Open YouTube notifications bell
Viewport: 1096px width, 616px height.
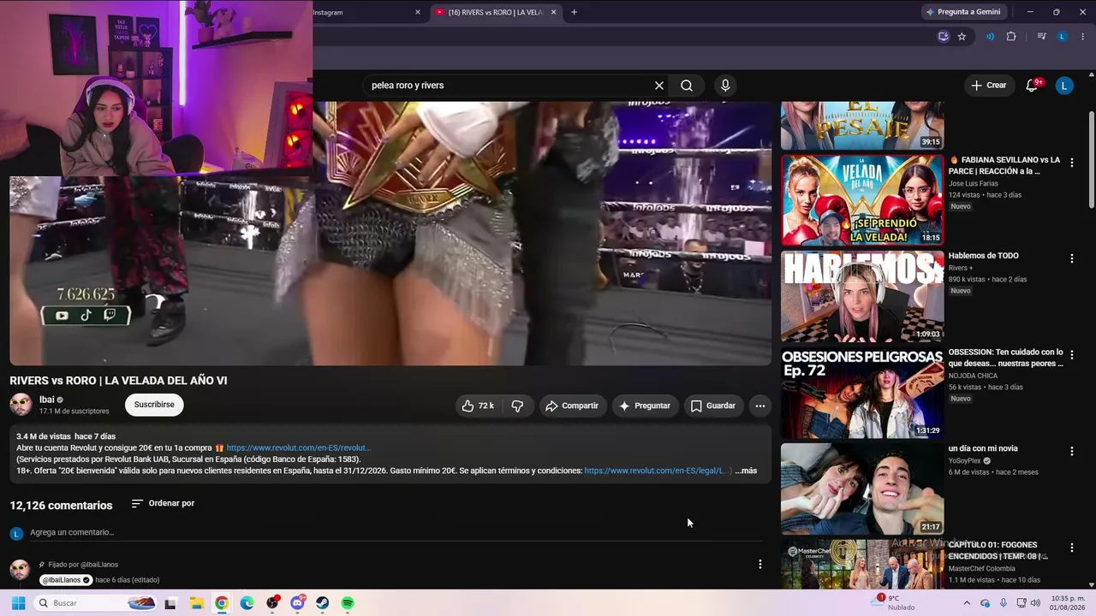click(x=1032, y=86)
